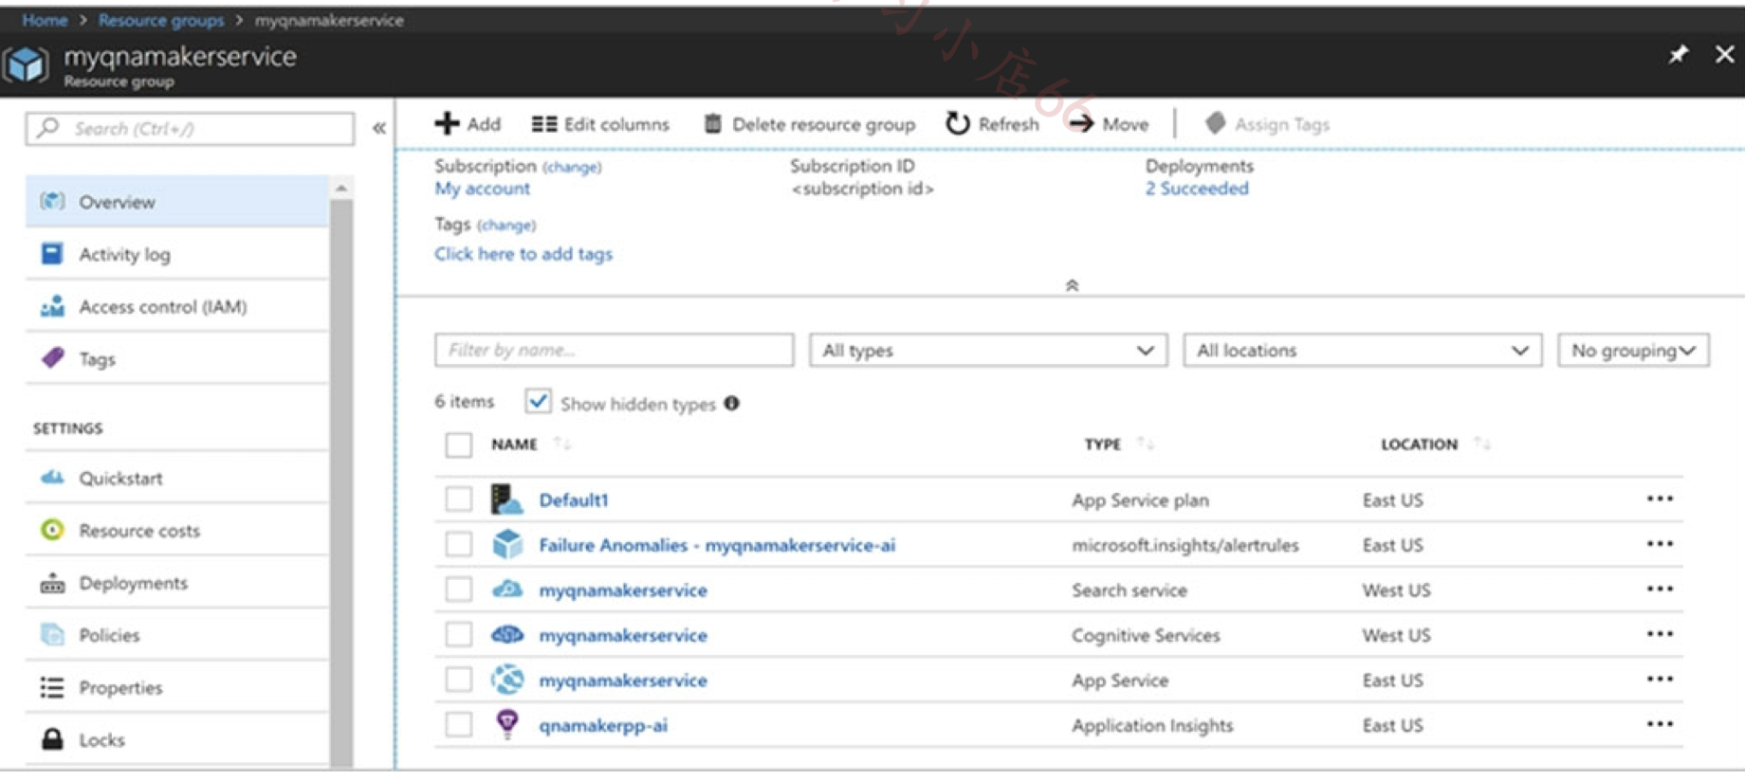Check the select-all header checkbox
Viewport: 1745px width, 781px height.
458,445
